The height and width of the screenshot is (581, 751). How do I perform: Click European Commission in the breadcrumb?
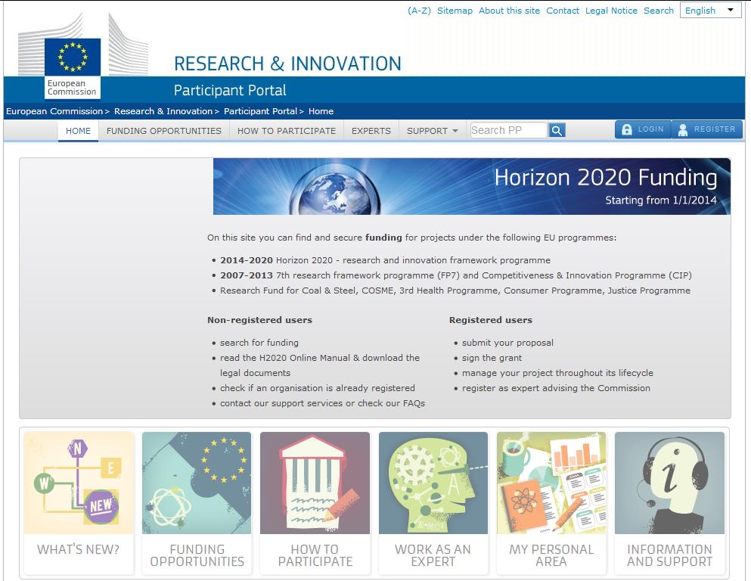pos(54,111)
